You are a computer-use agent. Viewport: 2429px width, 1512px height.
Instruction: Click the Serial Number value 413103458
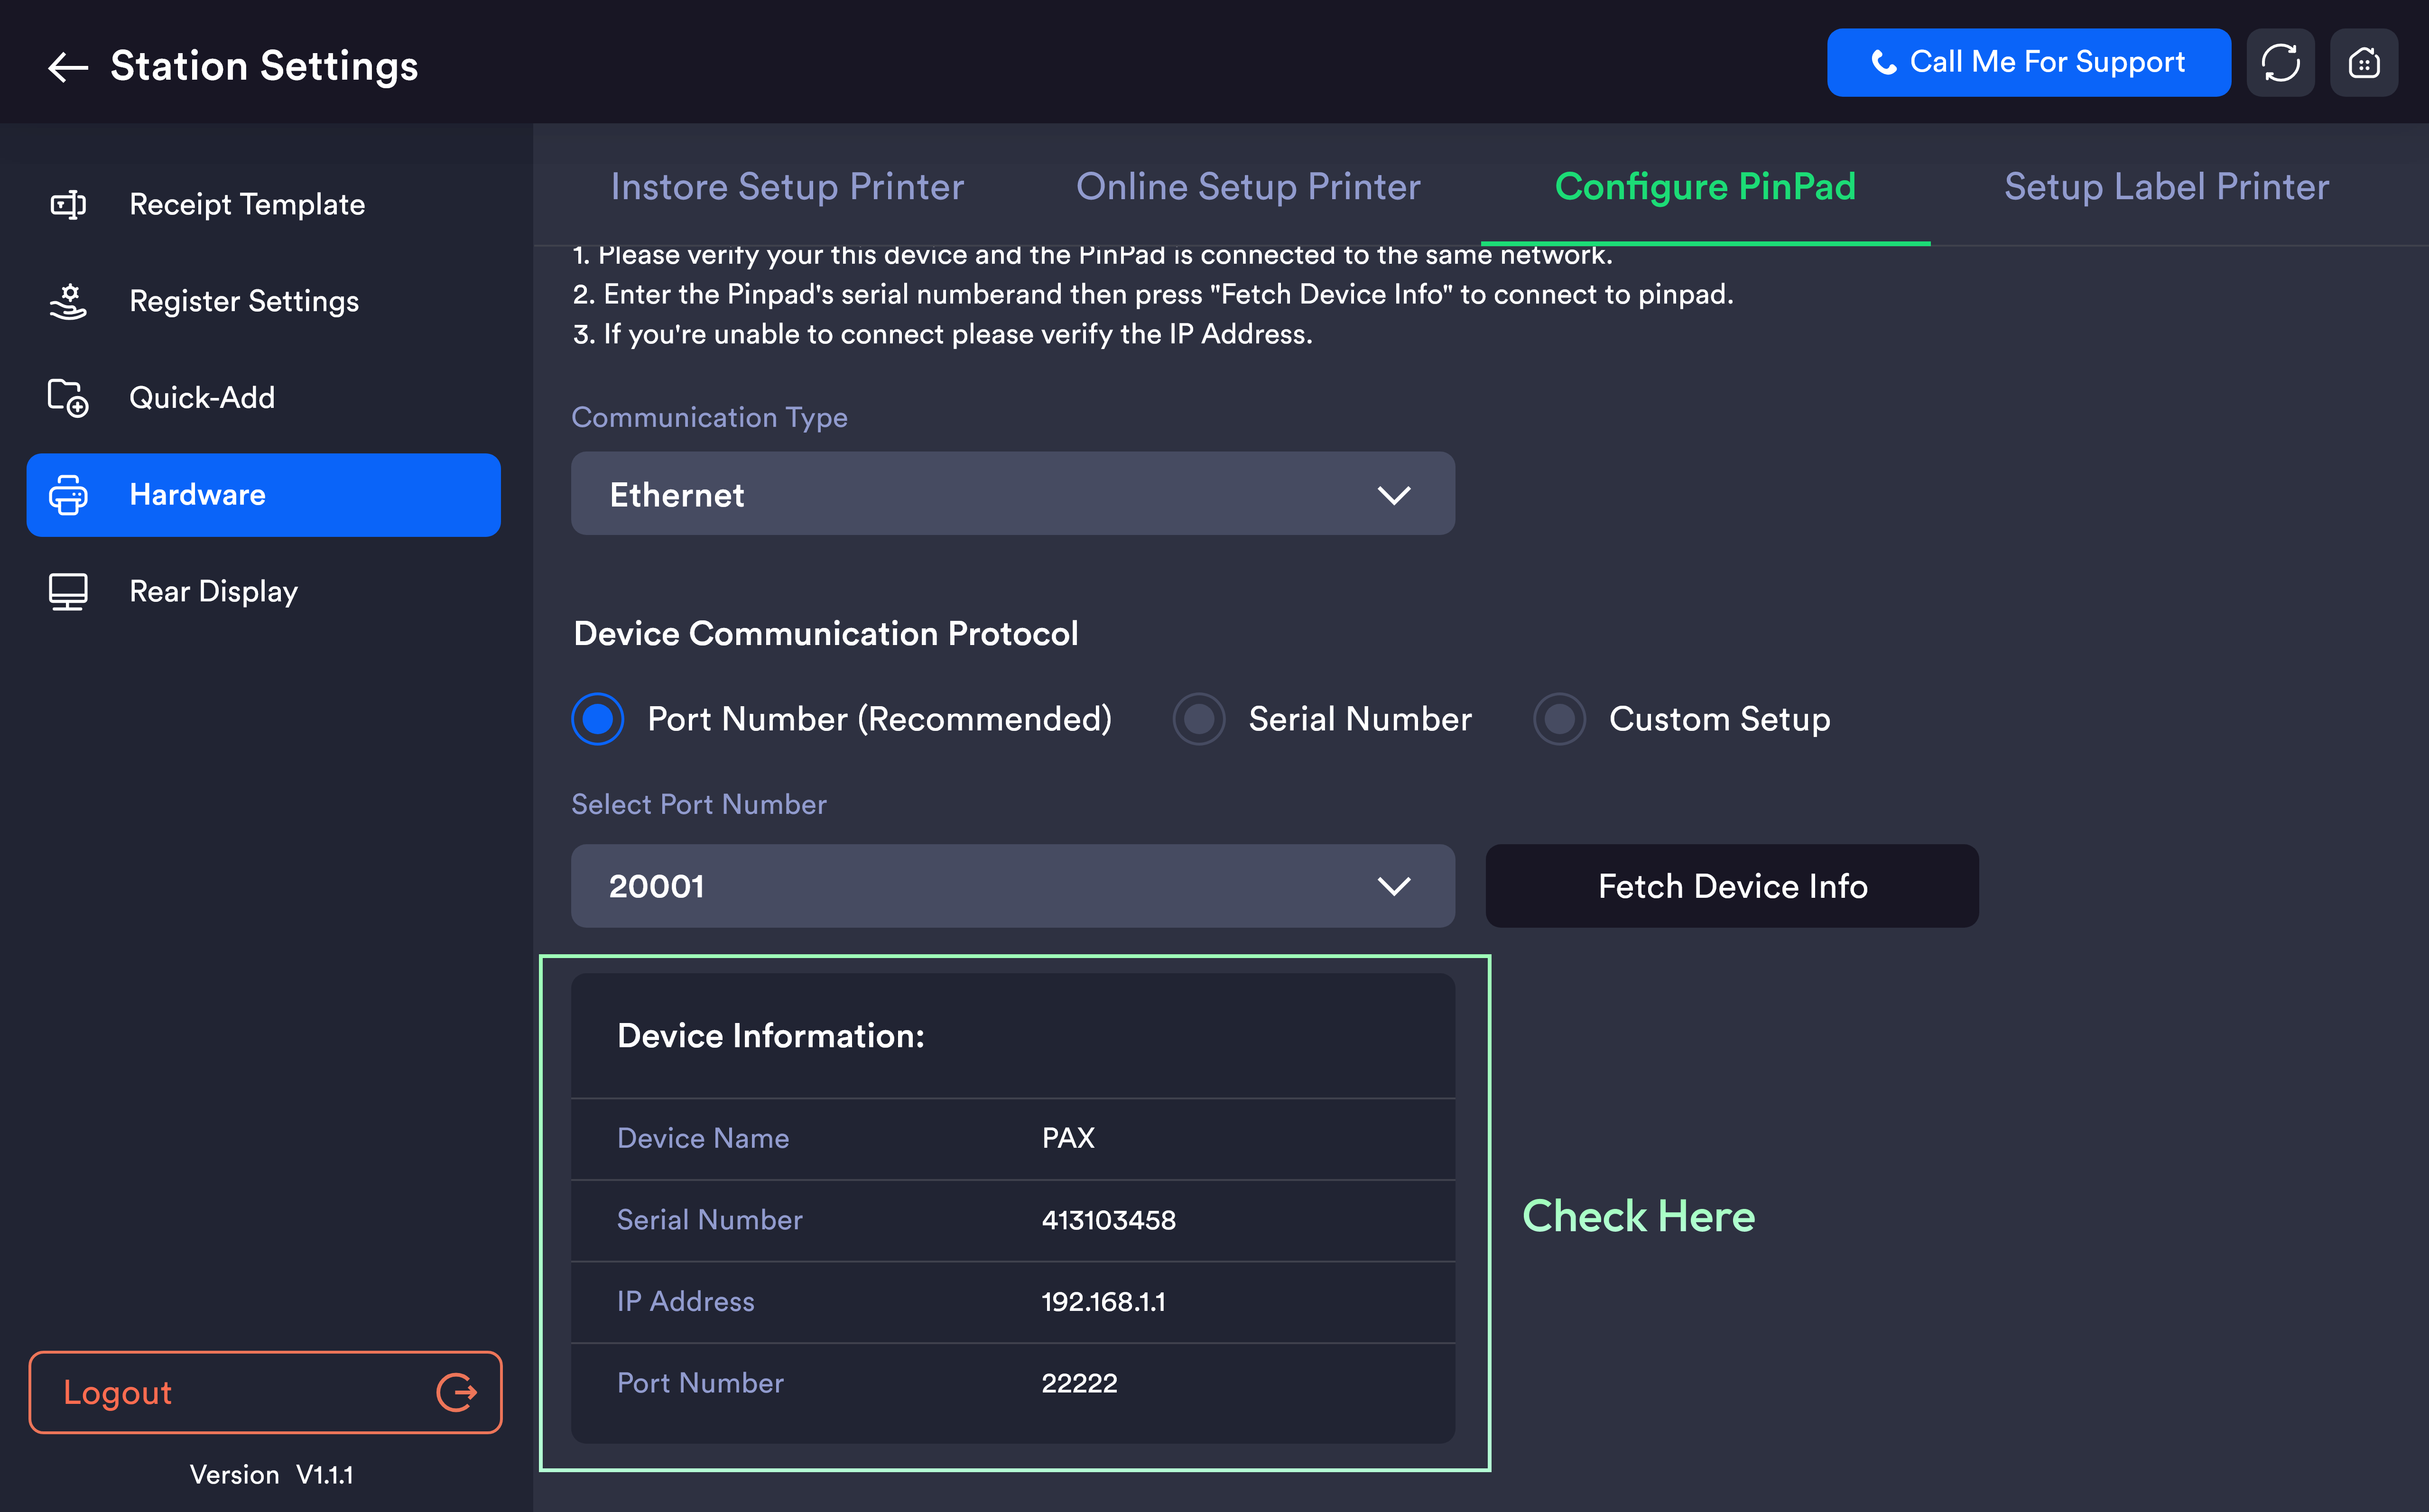tap(1108, 1220)
